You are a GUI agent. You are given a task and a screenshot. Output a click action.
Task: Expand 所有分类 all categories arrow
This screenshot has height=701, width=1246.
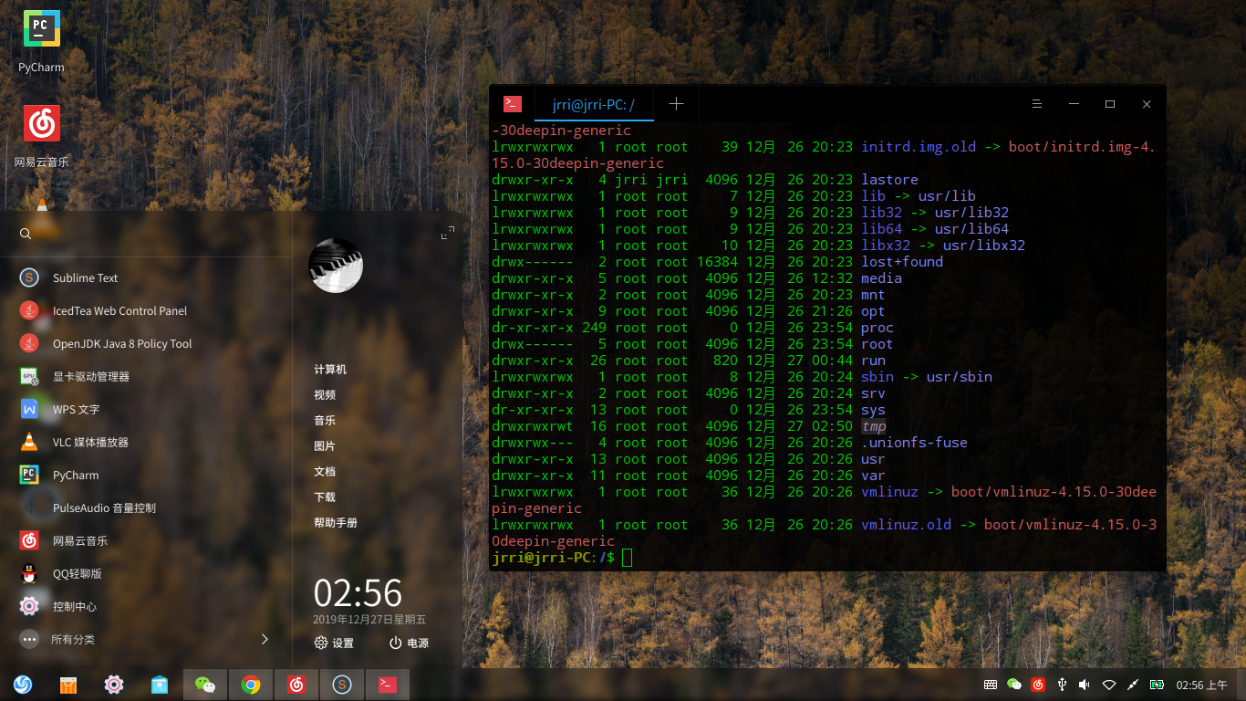coord(265,639)
